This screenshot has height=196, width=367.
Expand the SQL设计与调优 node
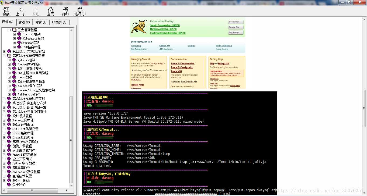tap(4, 124)
